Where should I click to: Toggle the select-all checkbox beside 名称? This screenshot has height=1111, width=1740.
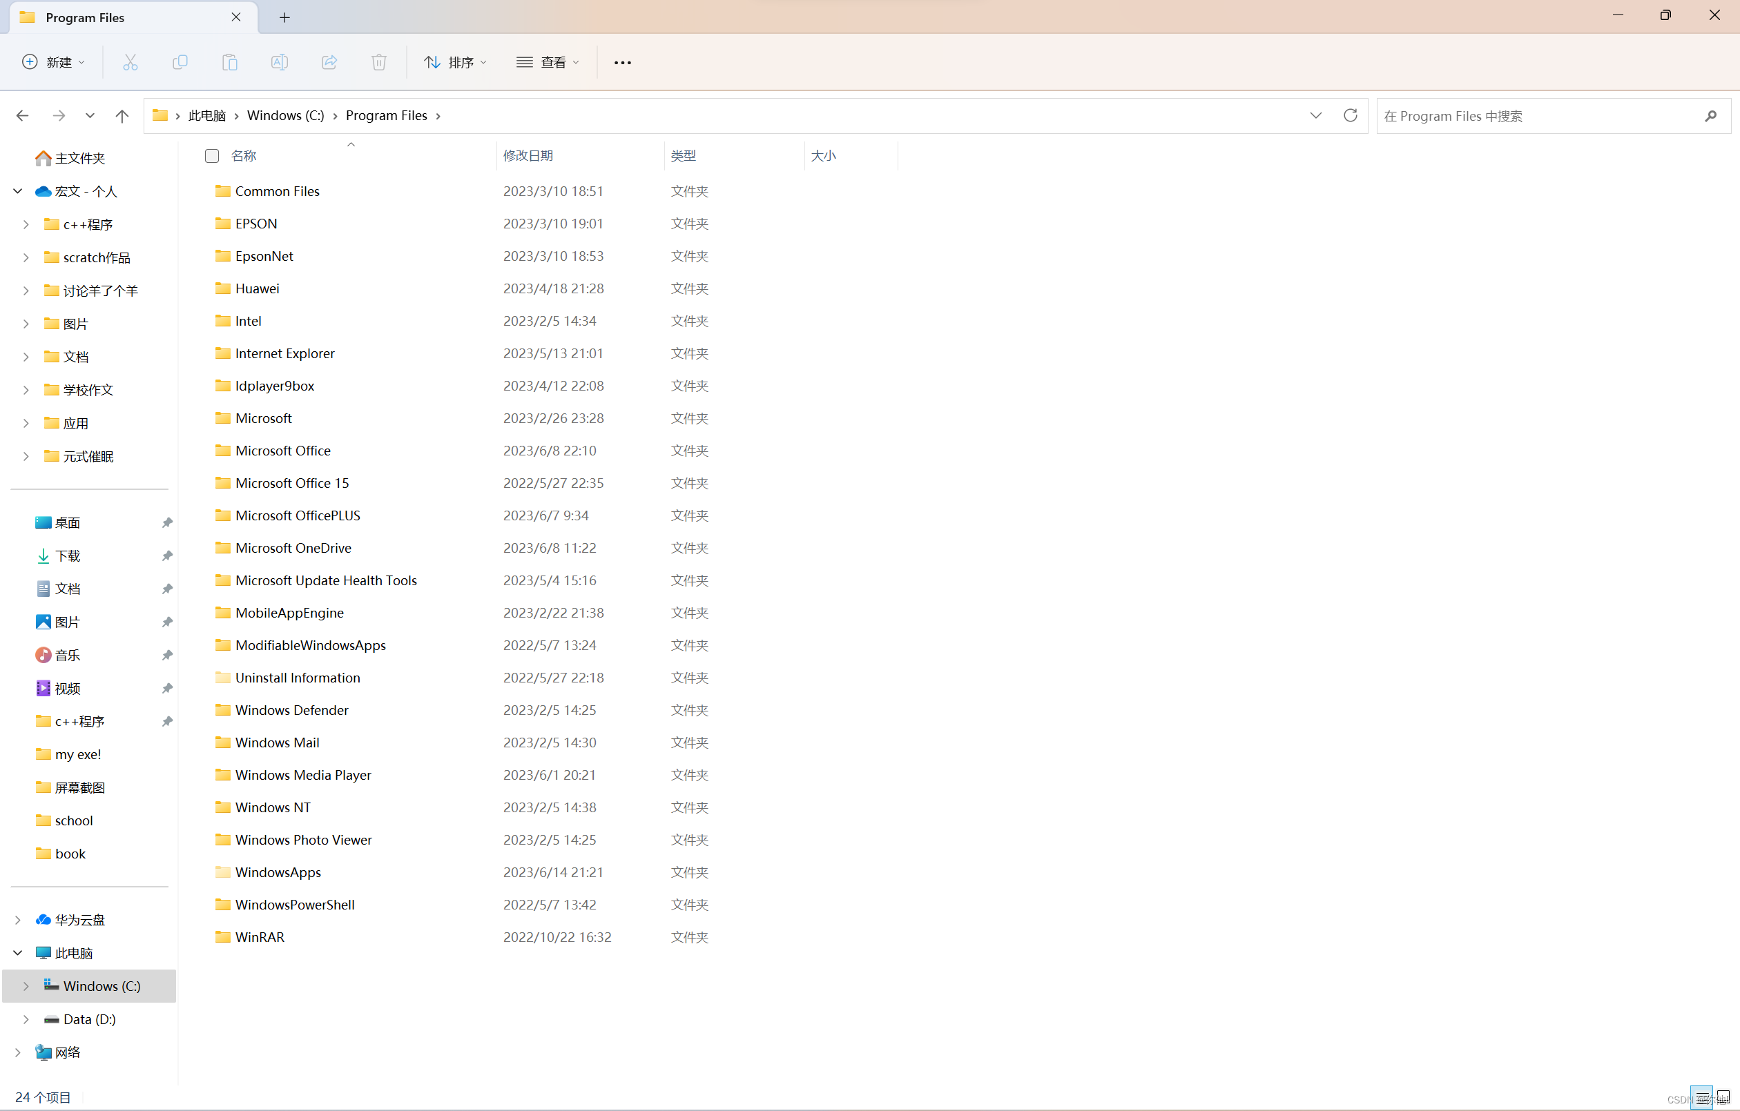(212, 156)
